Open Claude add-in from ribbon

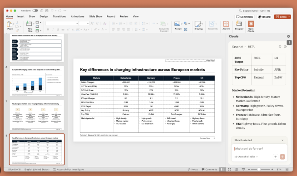tap(251, 26)
